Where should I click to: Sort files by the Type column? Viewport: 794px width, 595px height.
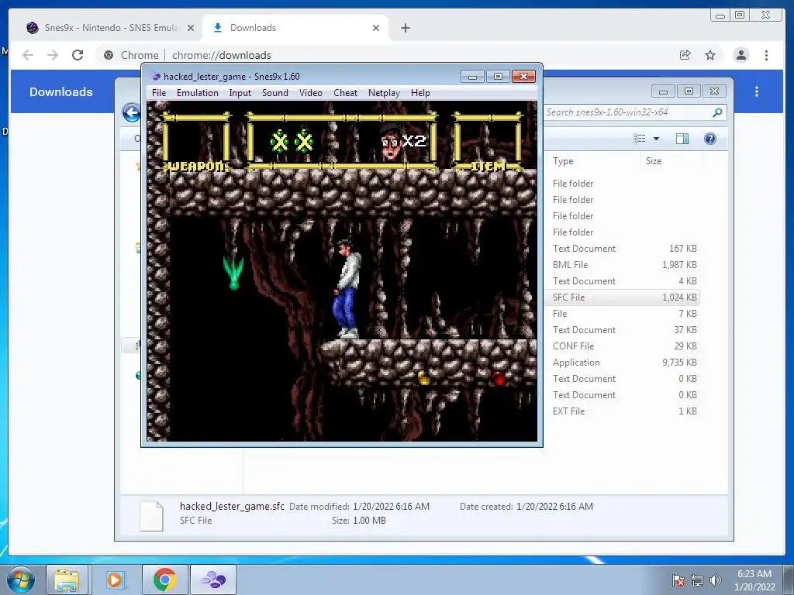pyautogui.click(x=563, y=161)
